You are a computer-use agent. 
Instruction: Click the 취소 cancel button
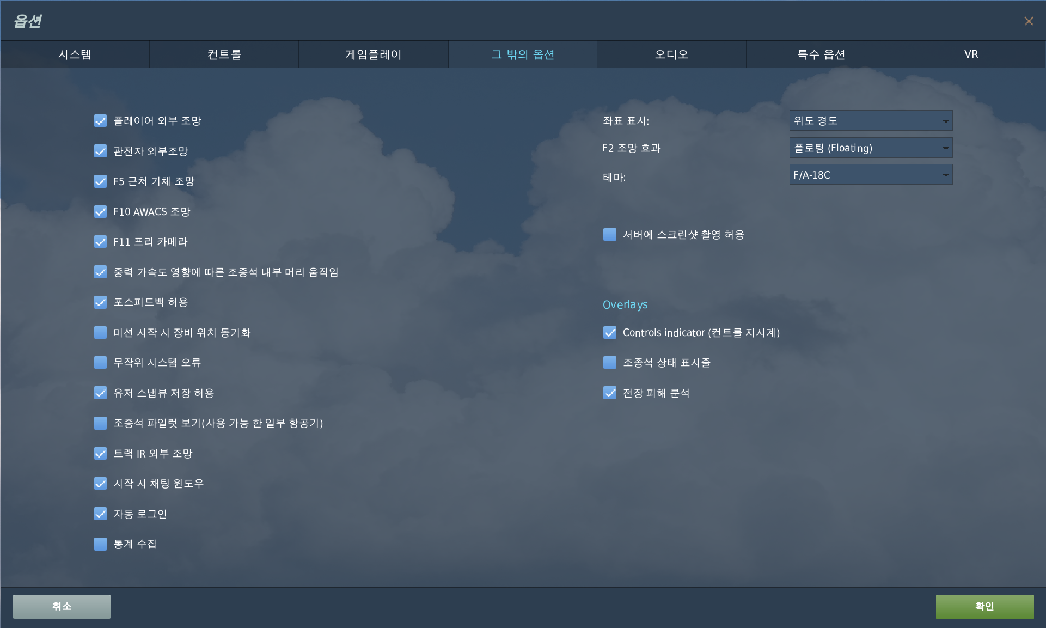62,606
